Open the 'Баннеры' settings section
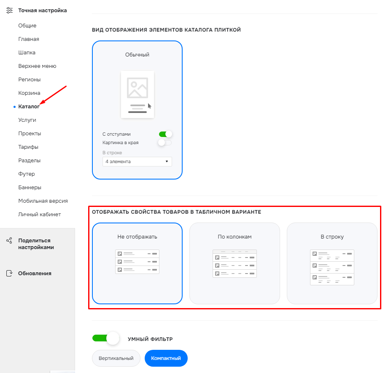Image resolution: width=391 pixels, height=373 pixels. click(x=30, y=187)
